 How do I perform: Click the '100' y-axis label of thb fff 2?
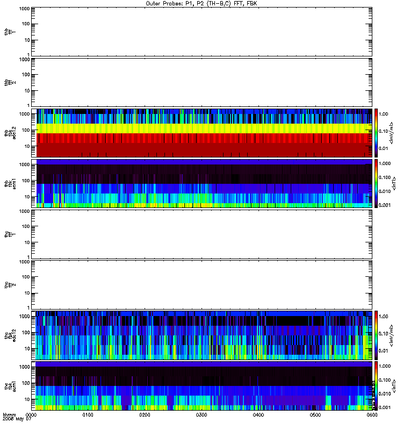26,75
